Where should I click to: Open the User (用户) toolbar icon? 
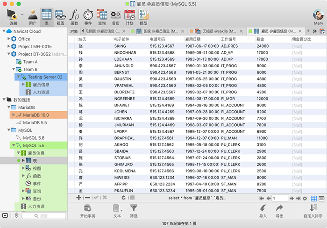pyautogui.click(x=33, y=17)
